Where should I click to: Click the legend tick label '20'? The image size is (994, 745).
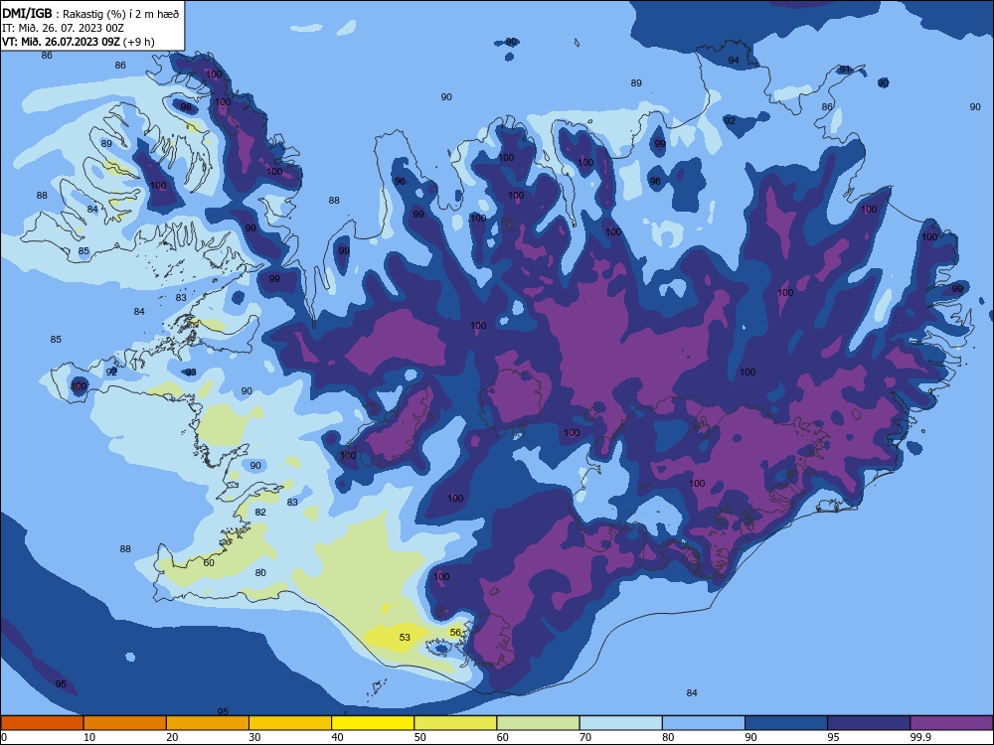pyautogui.click(x=172, y=737)
